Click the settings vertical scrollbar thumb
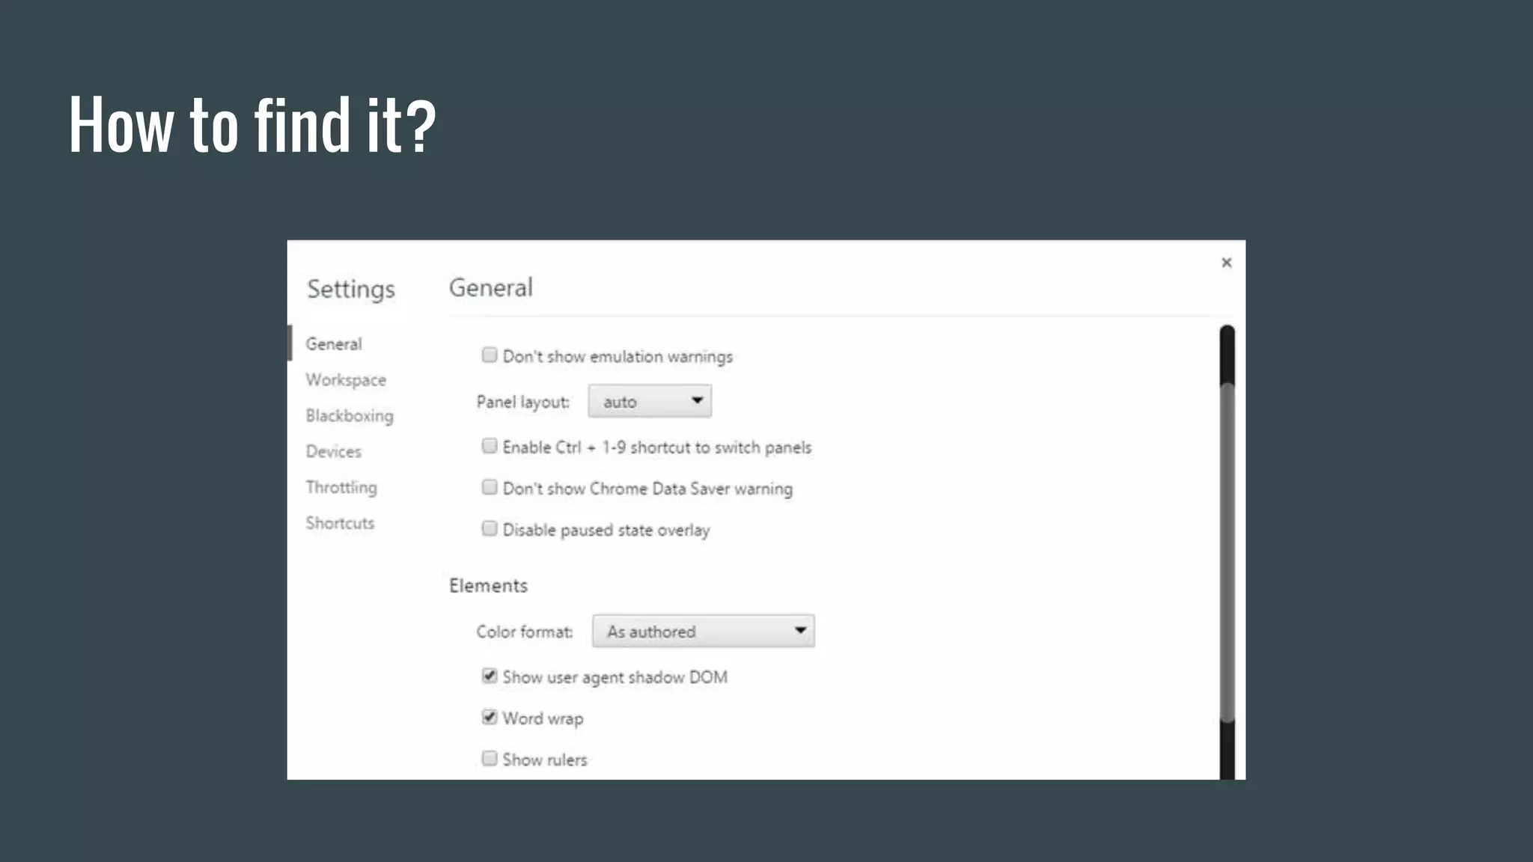 [1226, 554]
